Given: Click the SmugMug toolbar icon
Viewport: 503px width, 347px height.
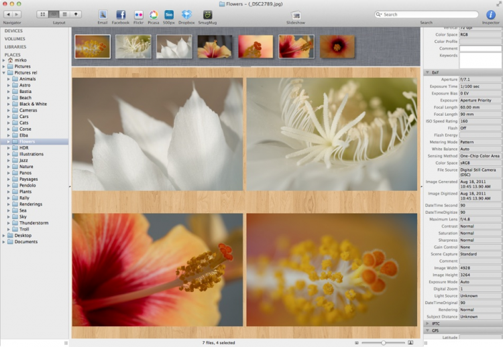Looking at the screenshot, I should coord(207,14).
